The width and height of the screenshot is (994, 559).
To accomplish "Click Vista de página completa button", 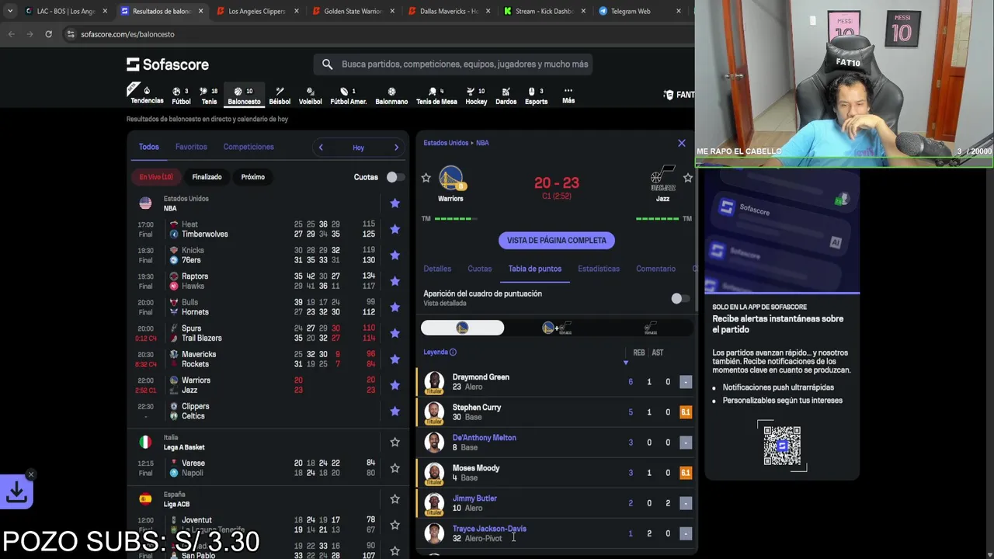I will pyautogui.click(x=557, y=241).
